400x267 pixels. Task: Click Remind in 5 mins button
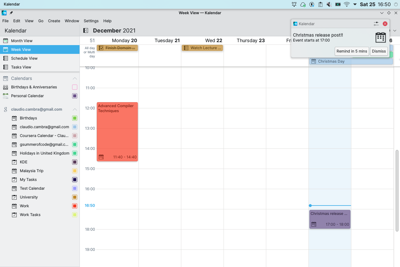(x=352, y=51)
